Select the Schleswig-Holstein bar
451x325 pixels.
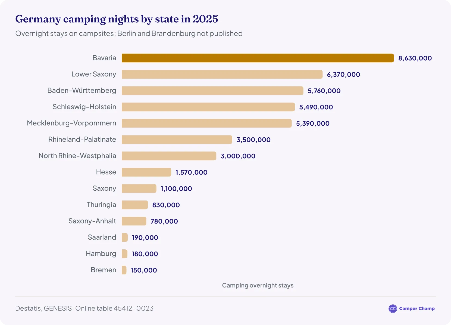(x=208, y=107)
